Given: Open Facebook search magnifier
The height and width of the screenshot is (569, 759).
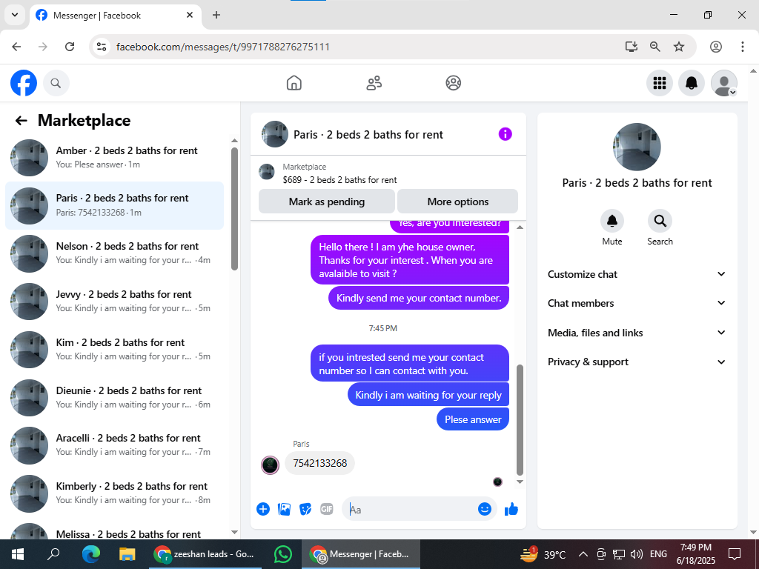Looking at the screenshot, I should 56,83.
